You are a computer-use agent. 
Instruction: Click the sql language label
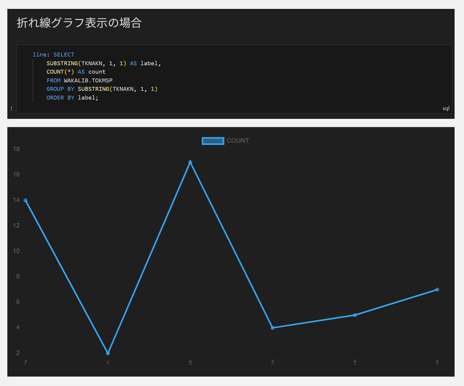[446, 108]
